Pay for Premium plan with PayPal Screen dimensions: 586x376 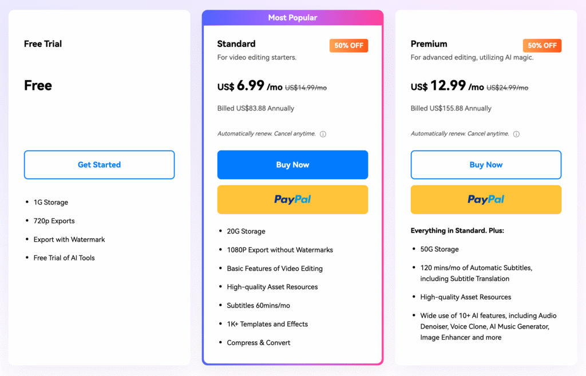(x=486, y=200)
